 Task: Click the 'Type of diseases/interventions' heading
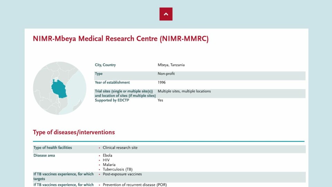pos(74,132)
